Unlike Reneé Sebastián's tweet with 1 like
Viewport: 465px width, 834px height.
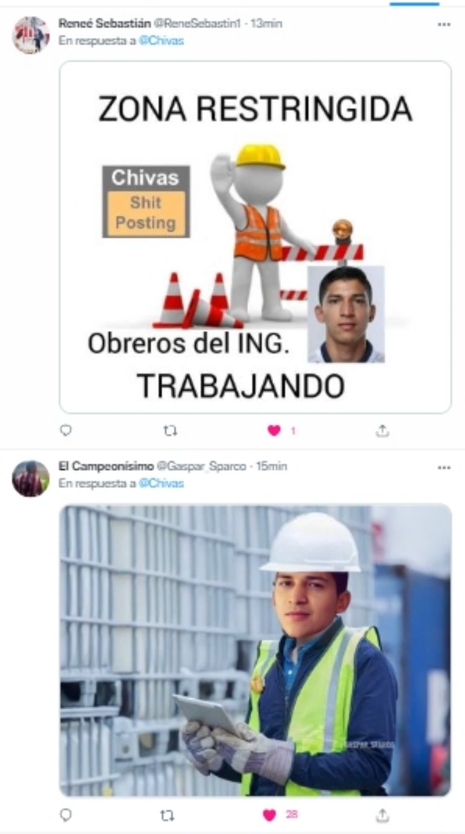274,430
